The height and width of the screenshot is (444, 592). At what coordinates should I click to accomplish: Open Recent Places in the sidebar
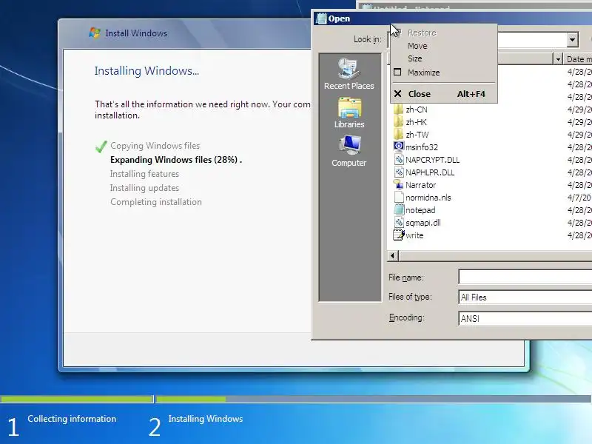pyautogui.click(x=349, y=74)
